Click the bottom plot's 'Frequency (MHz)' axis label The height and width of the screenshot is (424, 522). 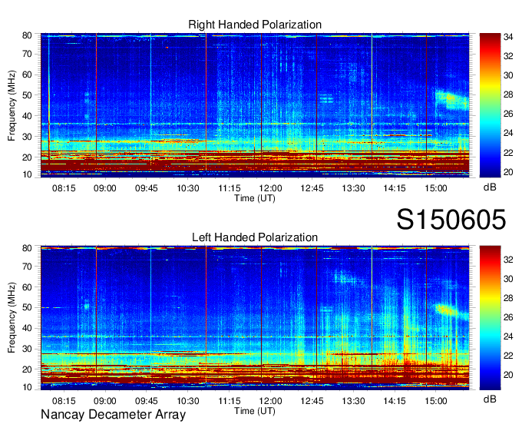pyautogui.click(x=12, y=318)
